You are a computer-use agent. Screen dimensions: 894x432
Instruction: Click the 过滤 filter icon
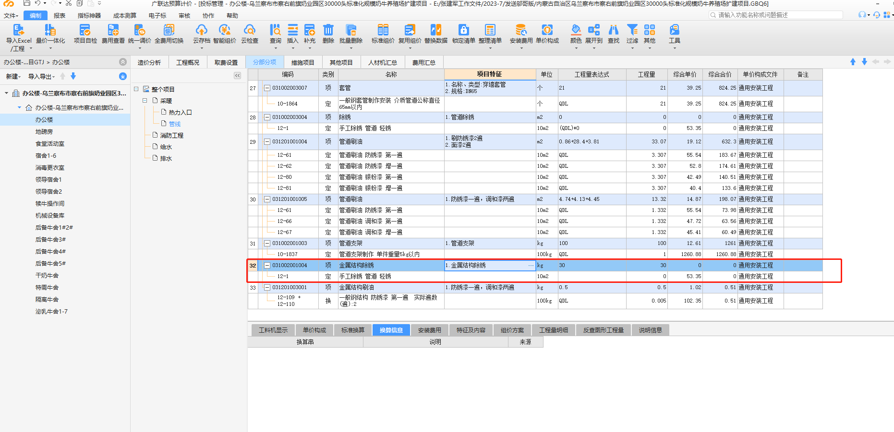tap(632, 30)
